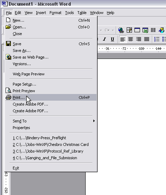Image resolution: width=166 pixels, height=195 pixels.
Task: Open the Tools menu
Action: 69,13
